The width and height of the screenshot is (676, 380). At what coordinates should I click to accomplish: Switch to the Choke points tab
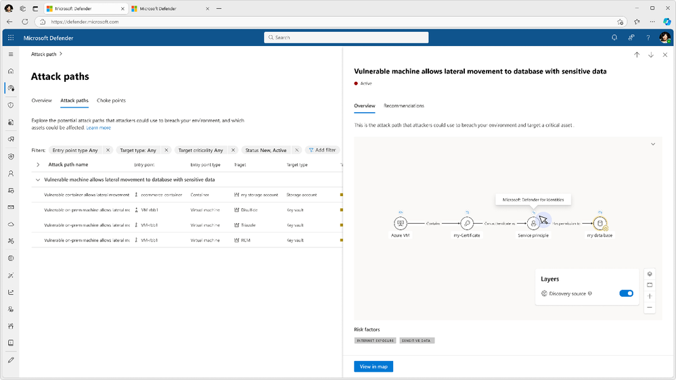(x=111, y=100)
